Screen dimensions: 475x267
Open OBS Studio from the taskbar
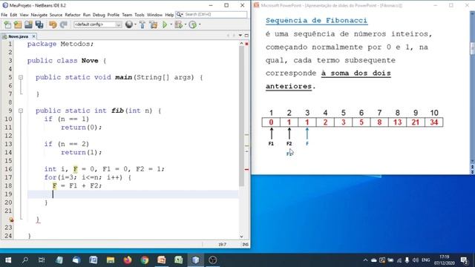click(213, 260)
